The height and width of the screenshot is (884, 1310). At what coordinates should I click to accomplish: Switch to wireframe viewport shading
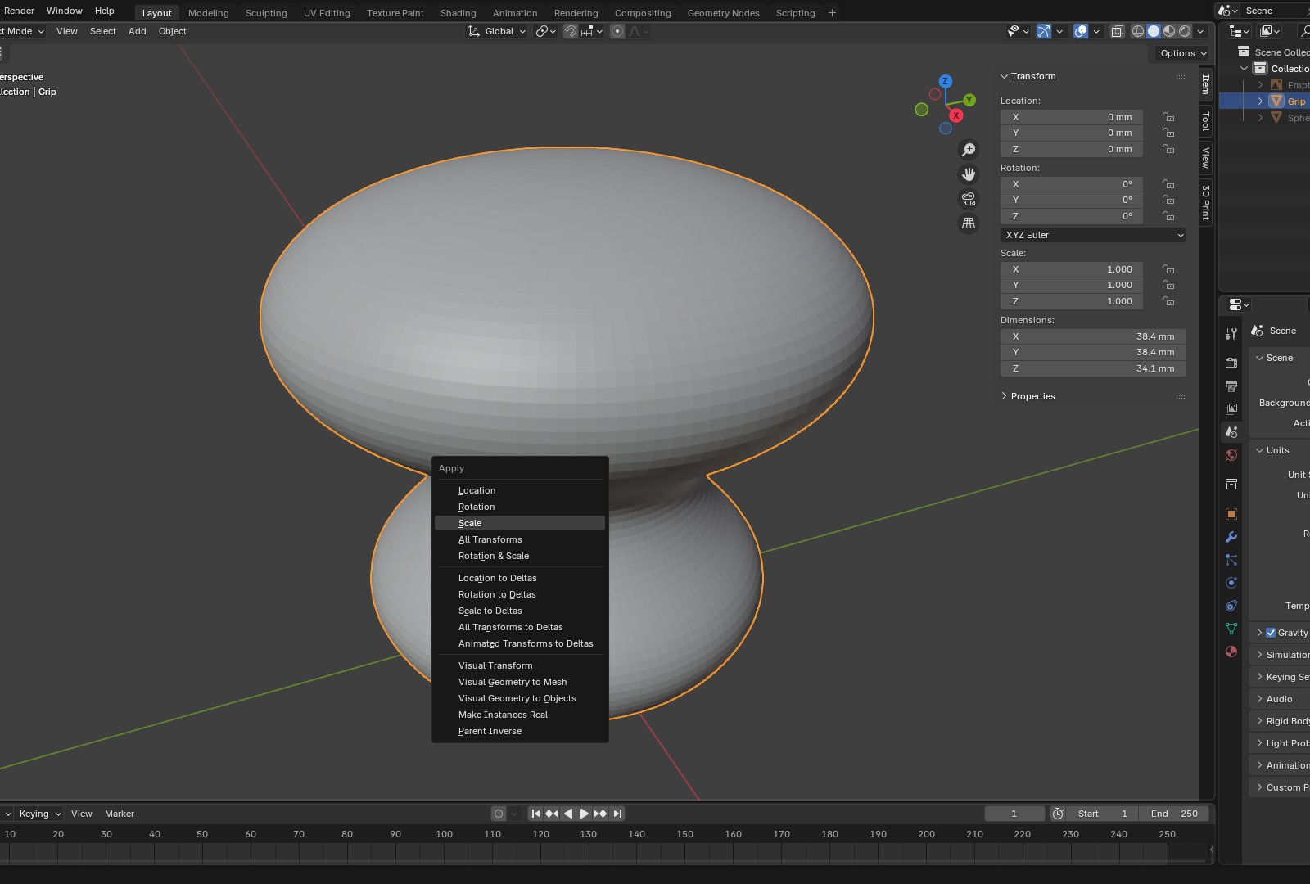tap(1138, 31)
